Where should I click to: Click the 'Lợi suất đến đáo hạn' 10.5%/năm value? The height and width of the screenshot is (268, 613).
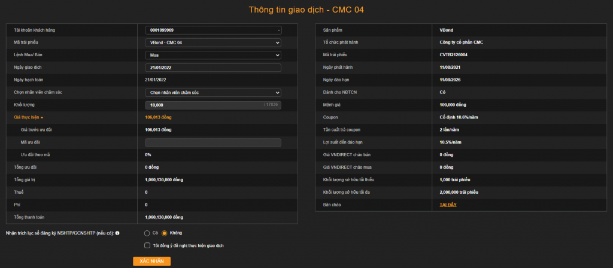coord(450,142)
